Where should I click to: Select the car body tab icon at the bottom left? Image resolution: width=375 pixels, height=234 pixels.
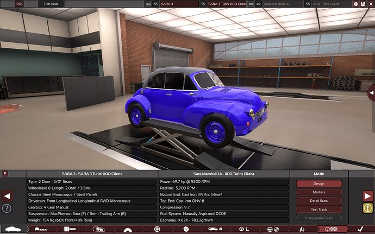point(12,229)
